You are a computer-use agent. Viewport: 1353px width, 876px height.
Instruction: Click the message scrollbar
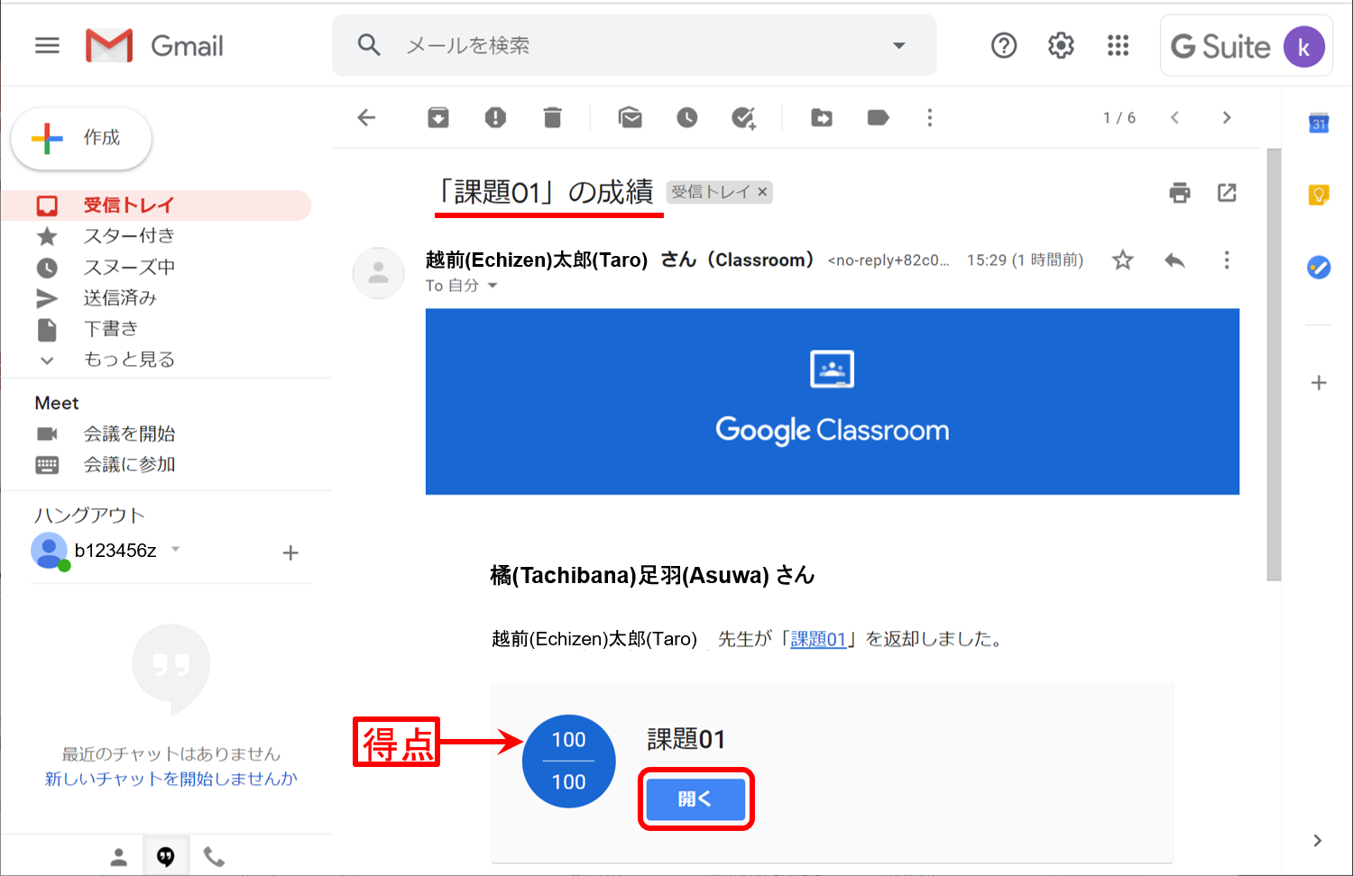click(1275, 365)
